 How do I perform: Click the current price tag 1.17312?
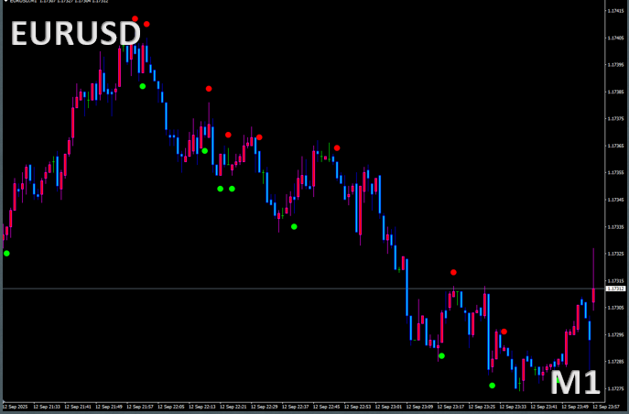[x=616, y=289]
